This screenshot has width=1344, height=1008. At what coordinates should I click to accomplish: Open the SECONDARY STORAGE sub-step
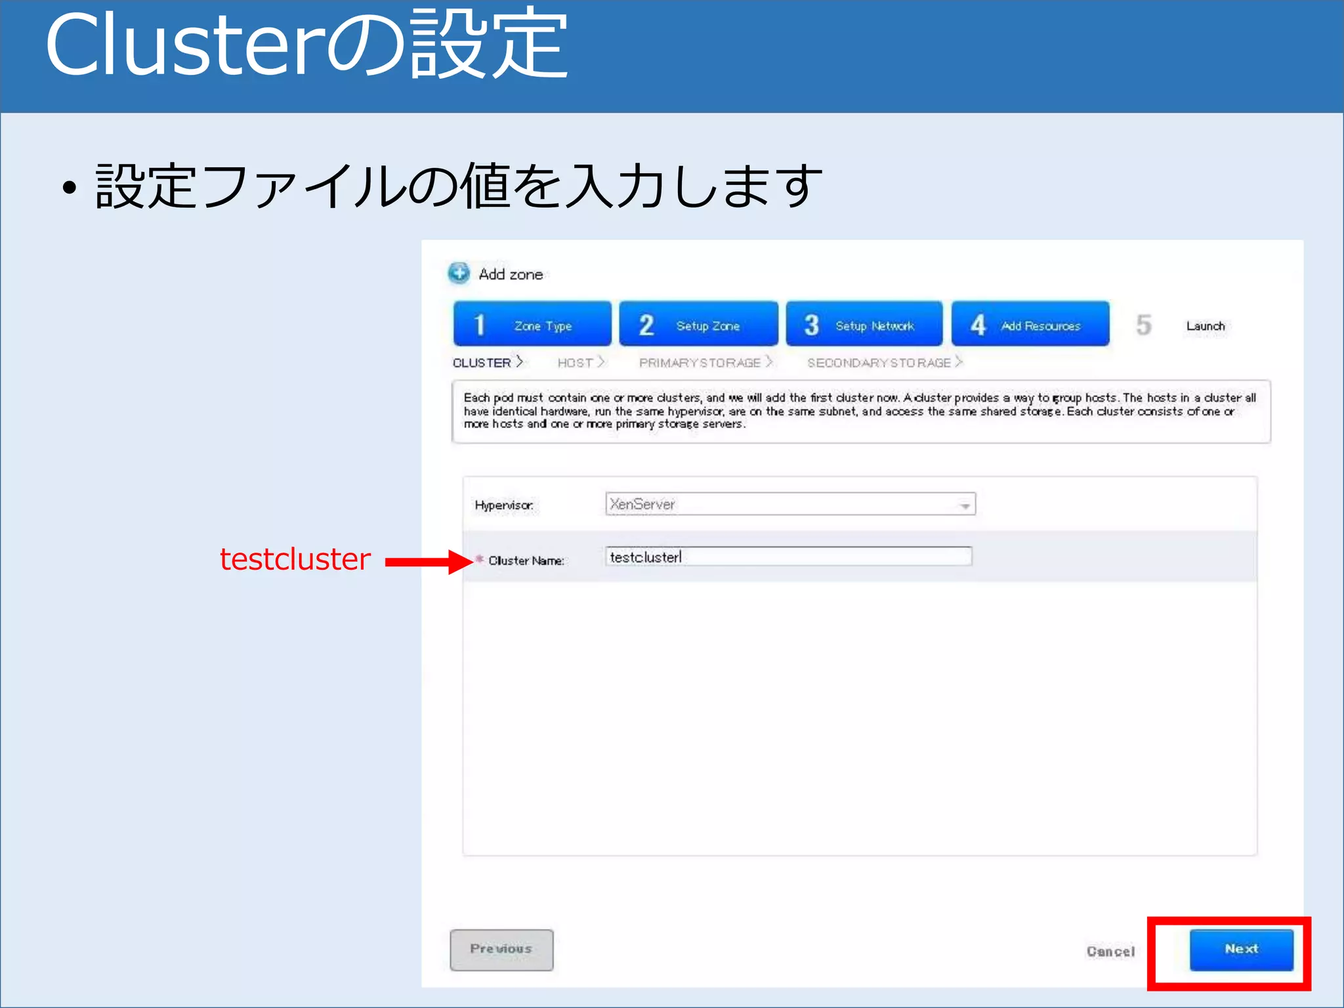pyautogui.click(x=885, y=362)
